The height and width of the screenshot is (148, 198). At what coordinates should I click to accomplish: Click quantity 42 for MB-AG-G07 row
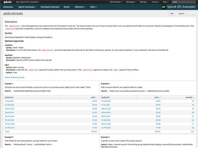pos(193,109)
